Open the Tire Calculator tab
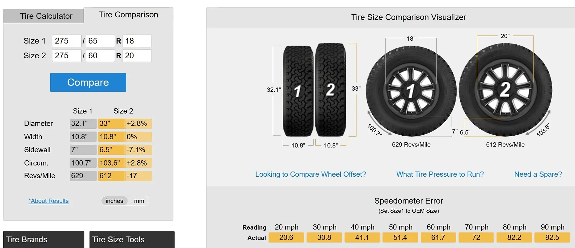The width and height of the screenshot is (575, 248). coord(46,16)
